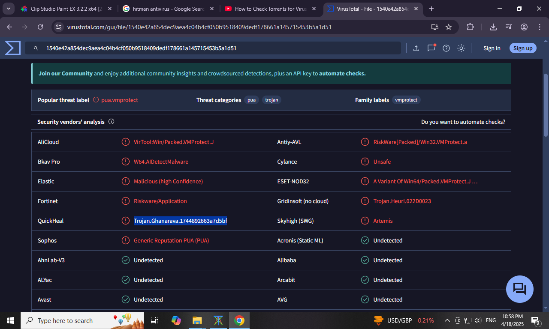Click the VirusTotal hash search field
The width and height of the screenshot is (549, 329).
pos(213,48)
